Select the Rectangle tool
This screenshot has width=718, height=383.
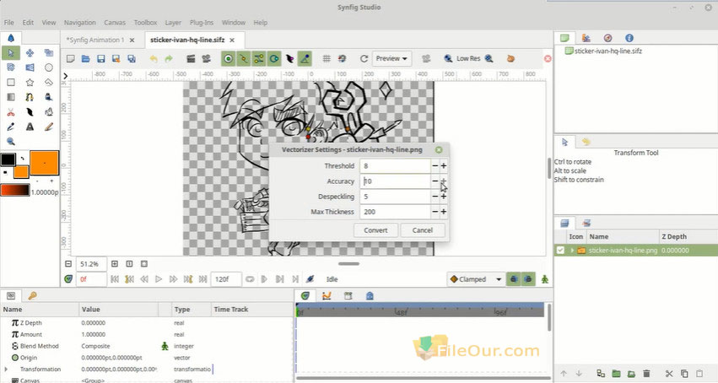(x=10, y=83)
